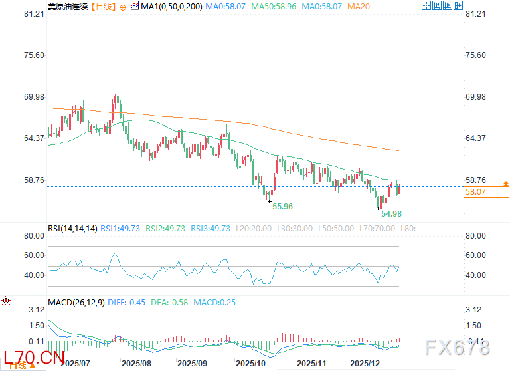Toggle the MA50:58.96 line legend

[x=269, y=7]
